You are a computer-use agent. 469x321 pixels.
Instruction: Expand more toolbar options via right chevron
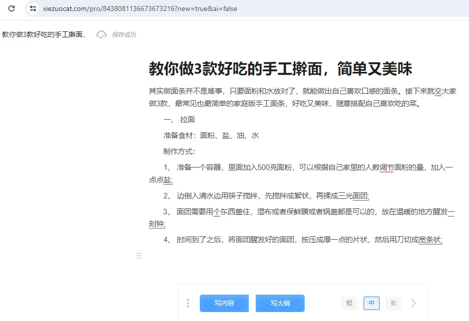[413, 303]
